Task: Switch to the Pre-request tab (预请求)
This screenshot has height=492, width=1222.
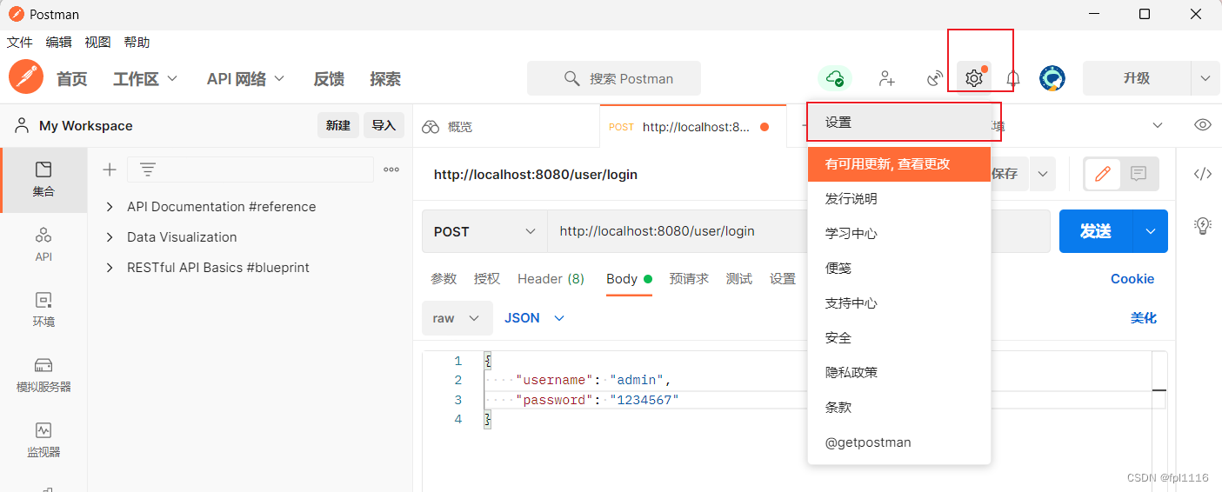Action: pos(689,279)
